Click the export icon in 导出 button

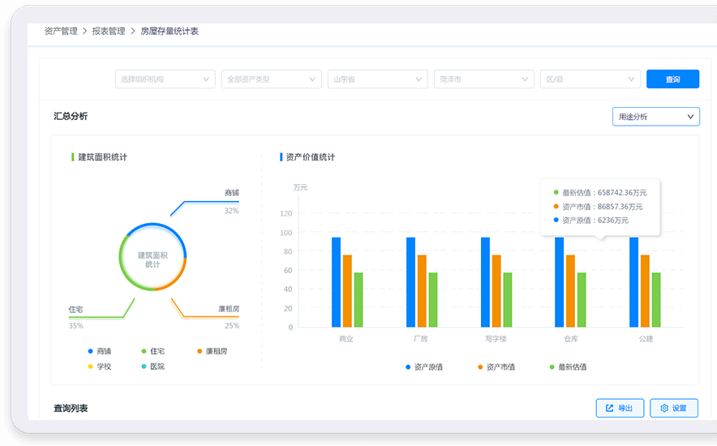(x=608, y=408)
